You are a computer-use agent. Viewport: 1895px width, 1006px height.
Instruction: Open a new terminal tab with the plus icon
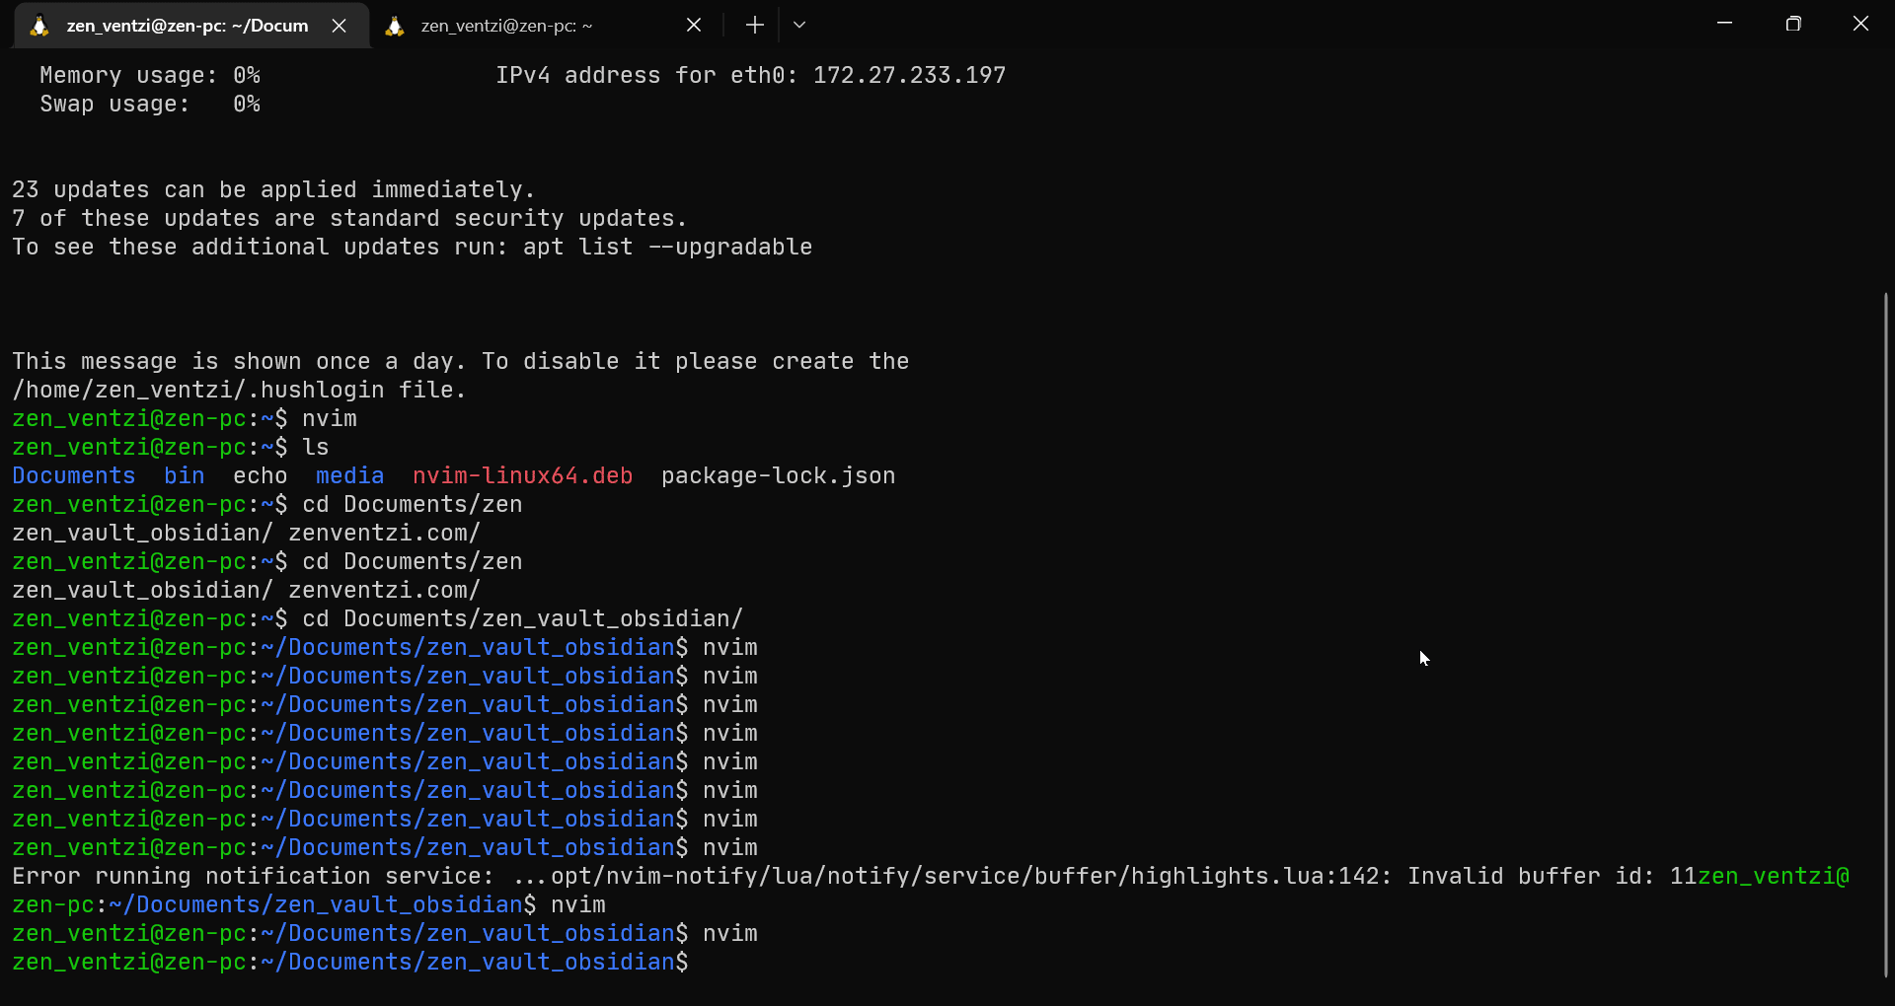click(754, 25)
